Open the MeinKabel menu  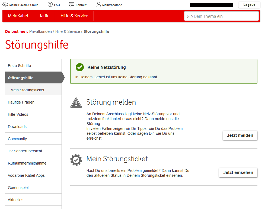[18, 16]
